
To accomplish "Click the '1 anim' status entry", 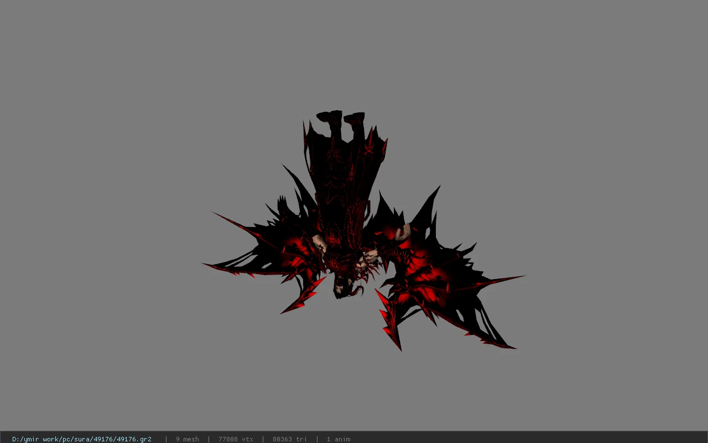I will coord(339,439).
